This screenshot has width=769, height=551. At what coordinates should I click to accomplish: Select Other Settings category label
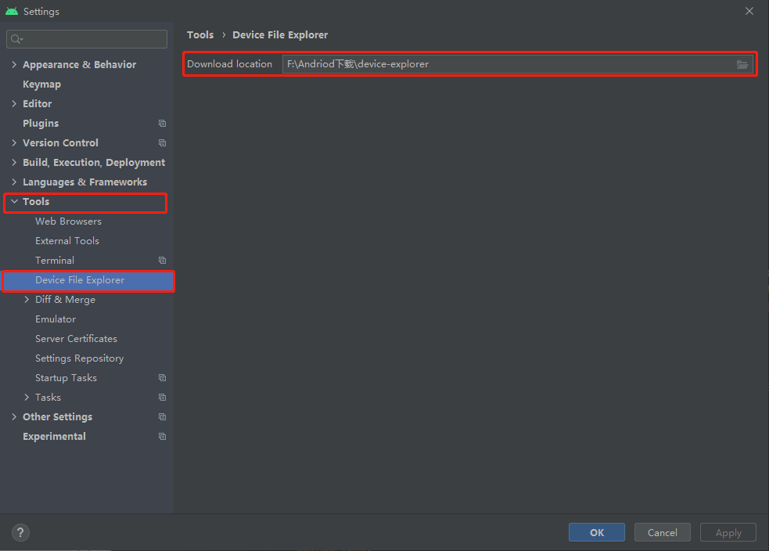57,417
